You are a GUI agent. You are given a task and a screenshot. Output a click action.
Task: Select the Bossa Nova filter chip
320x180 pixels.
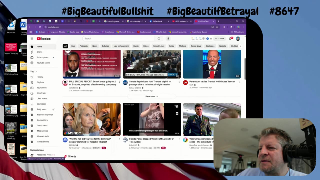(196, 46)
